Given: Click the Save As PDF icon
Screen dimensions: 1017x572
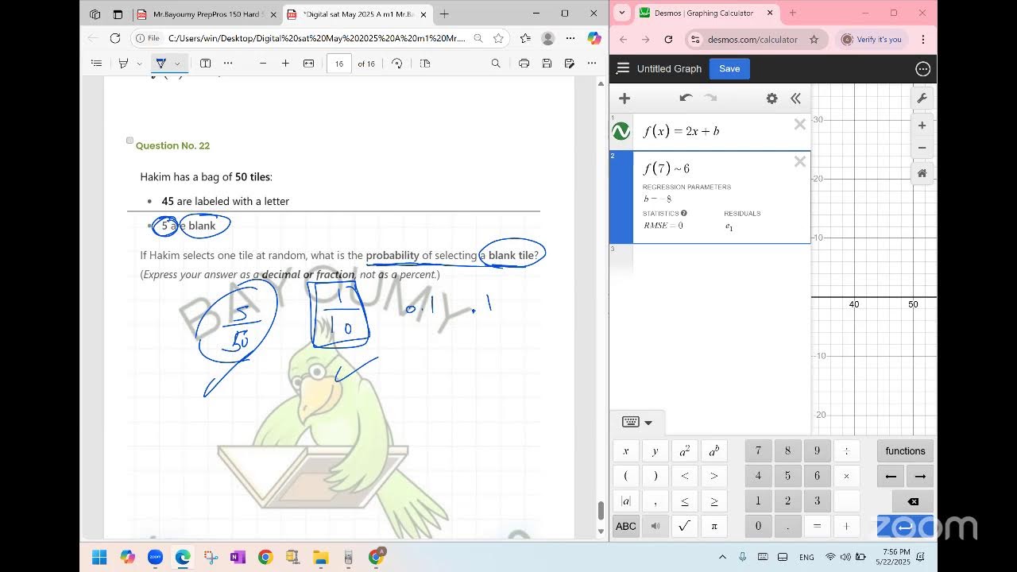Looking at the screenshot, I should pyautogui.click(x=569, y=64).
